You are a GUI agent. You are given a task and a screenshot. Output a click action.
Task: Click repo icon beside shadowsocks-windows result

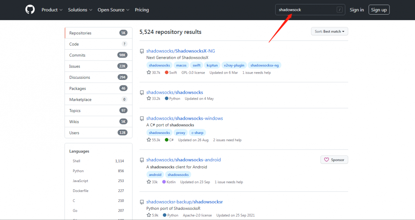click(142, 119)
